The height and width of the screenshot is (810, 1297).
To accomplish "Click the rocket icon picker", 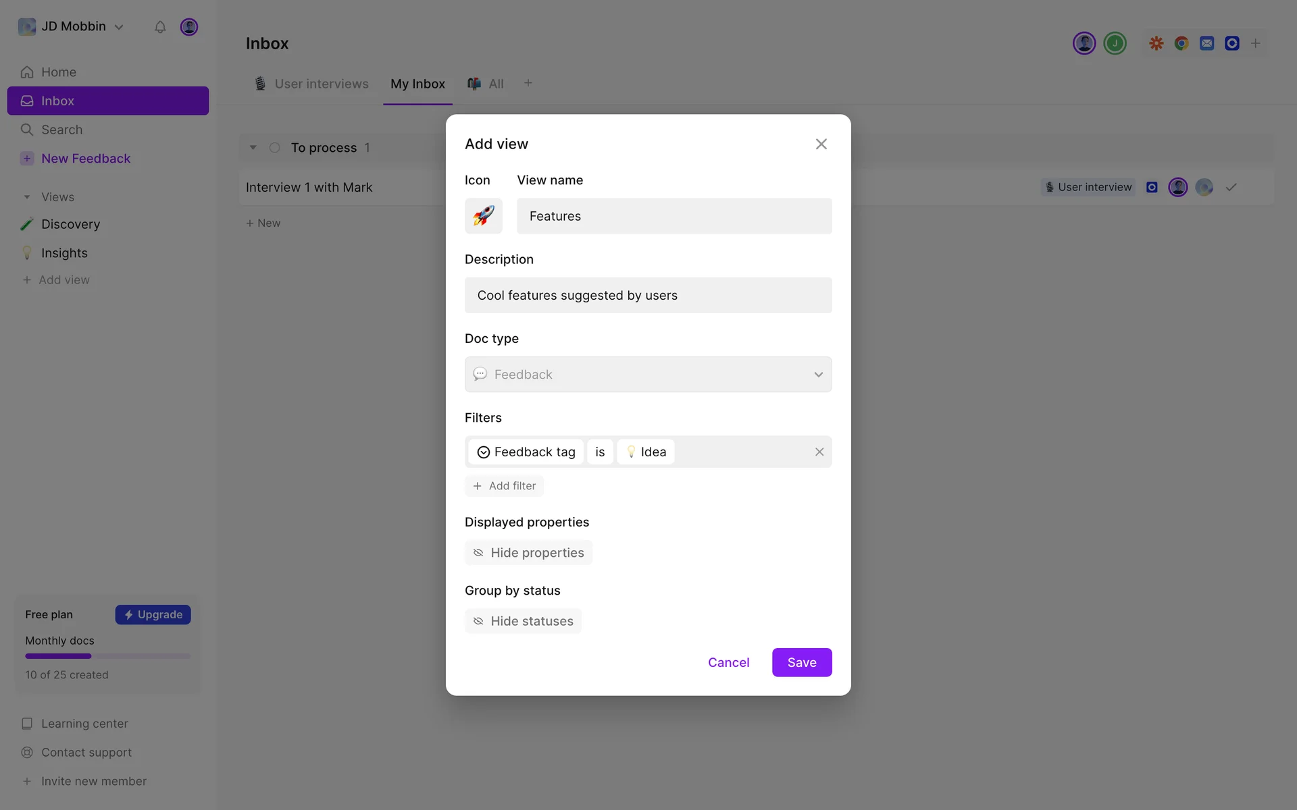I will pyautogui.click(x=483, y=216).
